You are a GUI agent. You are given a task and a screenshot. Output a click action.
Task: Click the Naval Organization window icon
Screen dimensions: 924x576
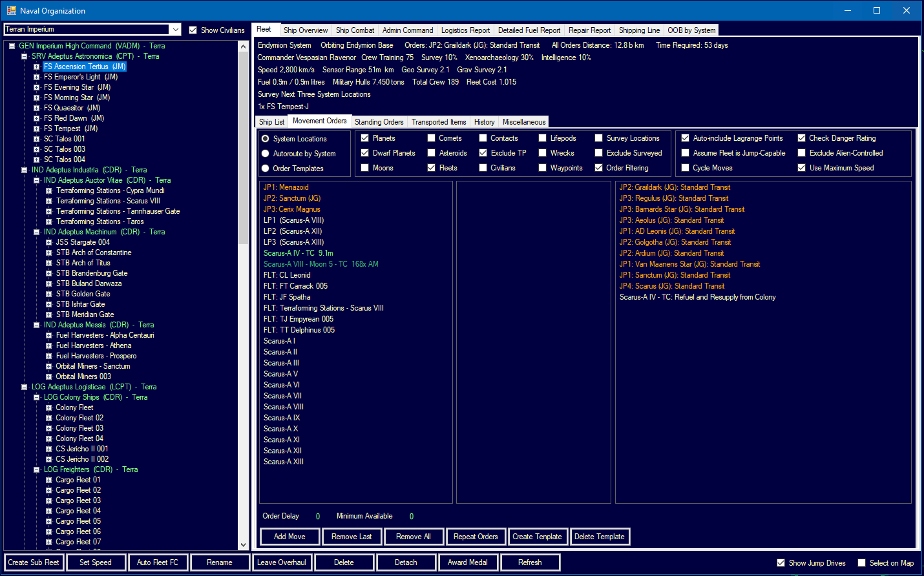pos(11,10)
